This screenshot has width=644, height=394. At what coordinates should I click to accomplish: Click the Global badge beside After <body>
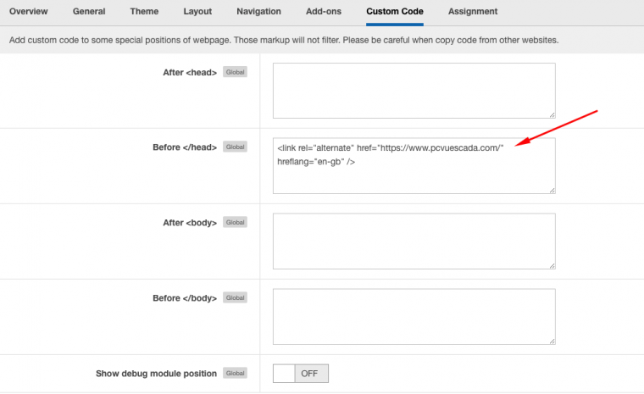tap(235, 223)
